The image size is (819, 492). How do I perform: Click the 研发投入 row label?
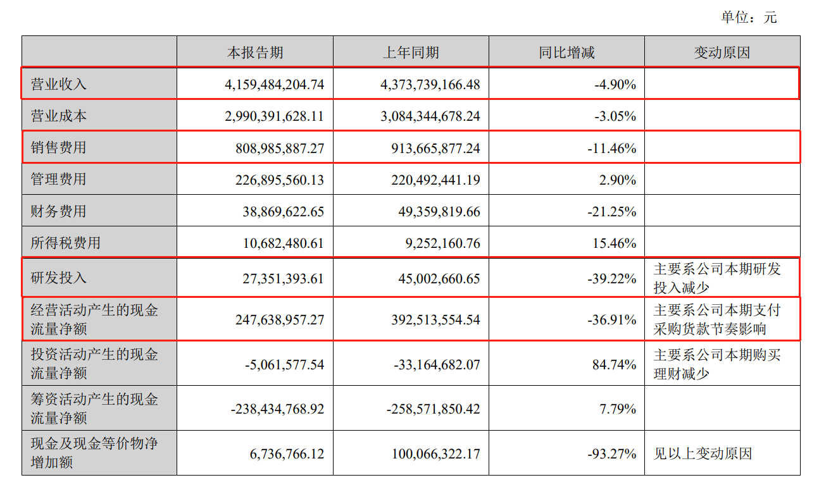click(x=59, y=278)
